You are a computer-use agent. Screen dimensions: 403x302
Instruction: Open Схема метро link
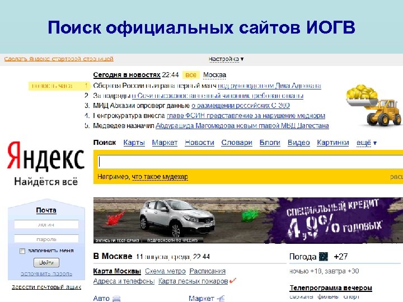click(165, 271)
